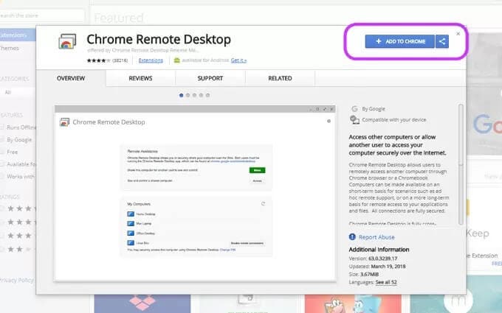
Task: Open the Privacy Policy link
Action: (x=17, y=280)
